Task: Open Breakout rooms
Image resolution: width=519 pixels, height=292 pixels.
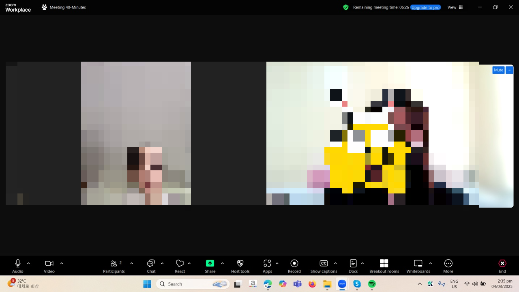Action: pos(384,266)
